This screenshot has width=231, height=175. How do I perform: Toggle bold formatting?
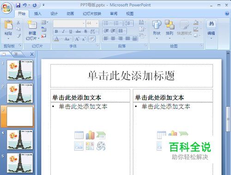point(56,31)
